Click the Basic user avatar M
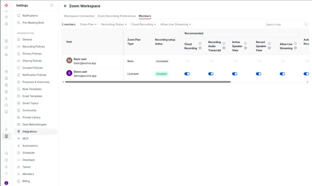 tap(69, 60)
